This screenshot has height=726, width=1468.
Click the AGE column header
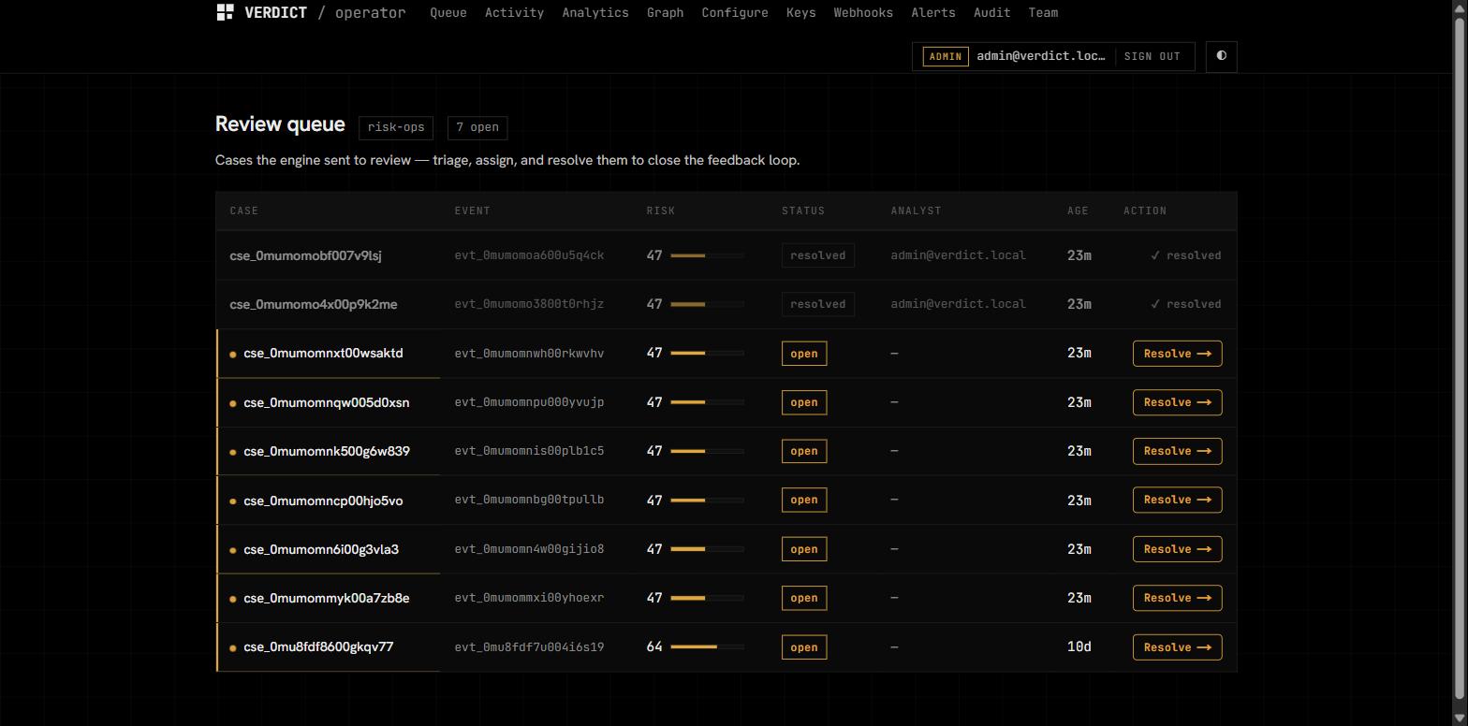coord(1078,211)
